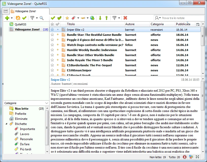The height and width of the screenshot is (162, 207).
Task: Open the label tag dropdown arrow
Action: point(78,18)
